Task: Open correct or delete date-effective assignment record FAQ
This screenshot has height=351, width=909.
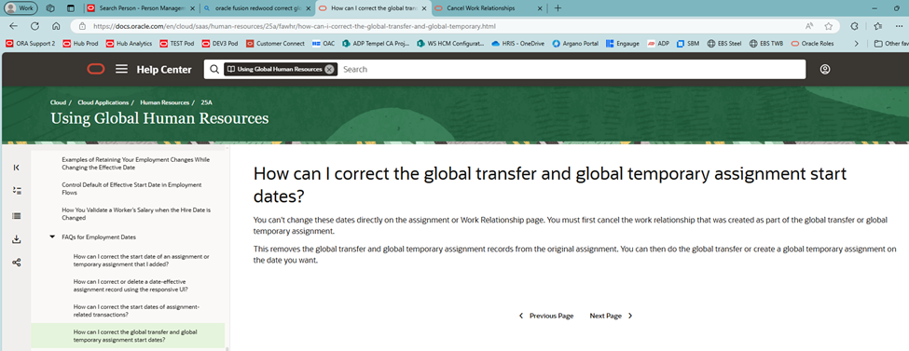Action: coord(131,285)
